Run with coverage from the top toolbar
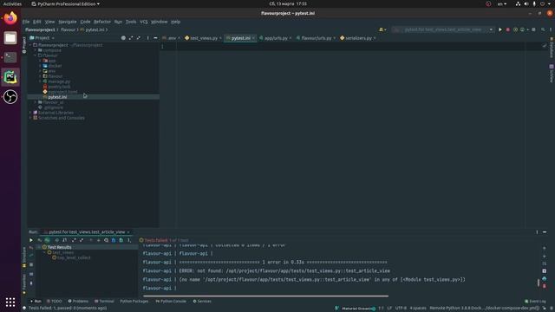Image resolution: width=555 pixels, height=312 pixels. 515,29
